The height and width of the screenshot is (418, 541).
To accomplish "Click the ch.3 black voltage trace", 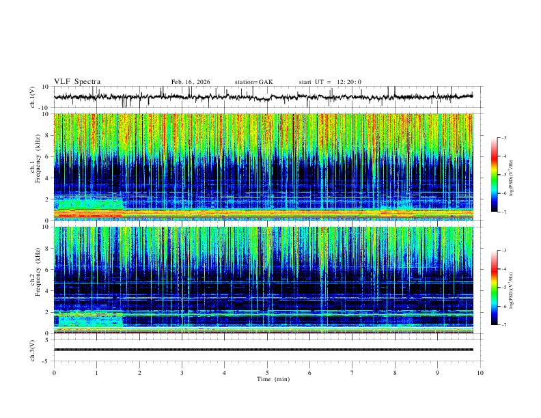I will (x=263, y=350).
